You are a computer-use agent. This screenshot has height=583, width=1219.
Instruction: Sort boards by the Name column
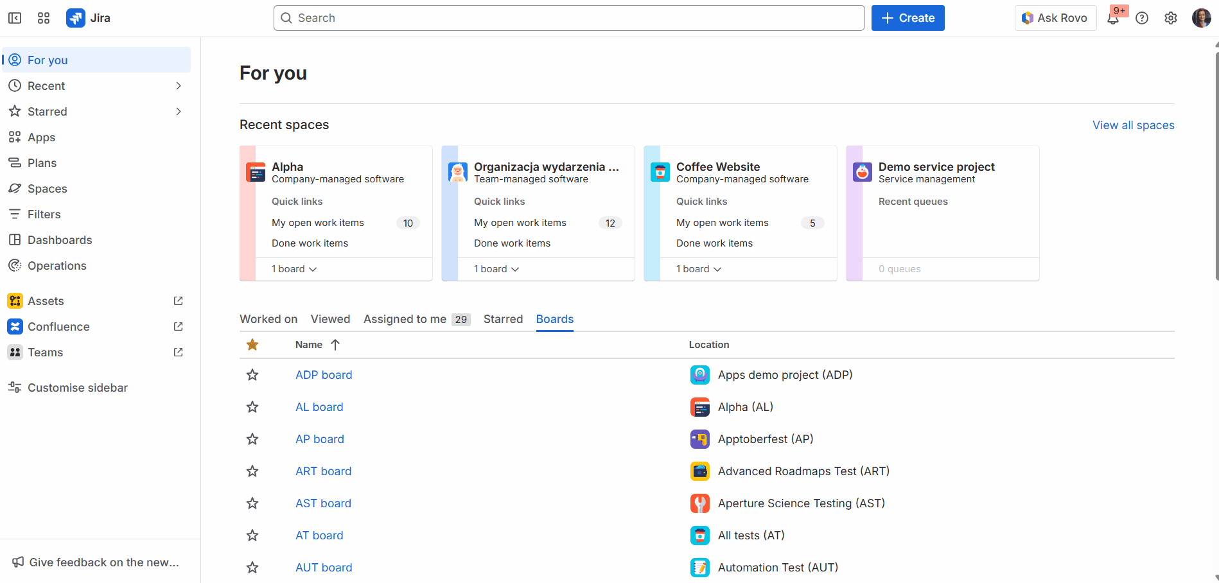[317, 345]
